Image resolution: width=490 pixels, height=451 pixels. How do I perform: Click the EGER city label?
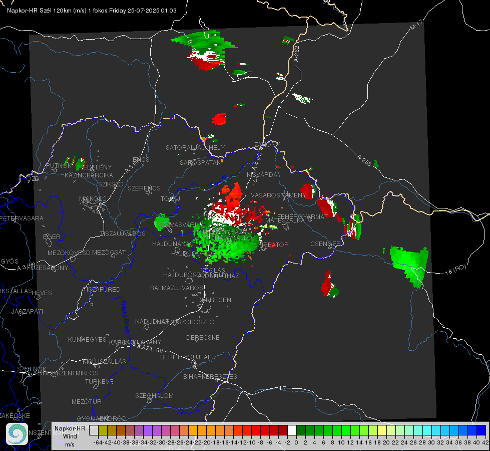point(52,237)
